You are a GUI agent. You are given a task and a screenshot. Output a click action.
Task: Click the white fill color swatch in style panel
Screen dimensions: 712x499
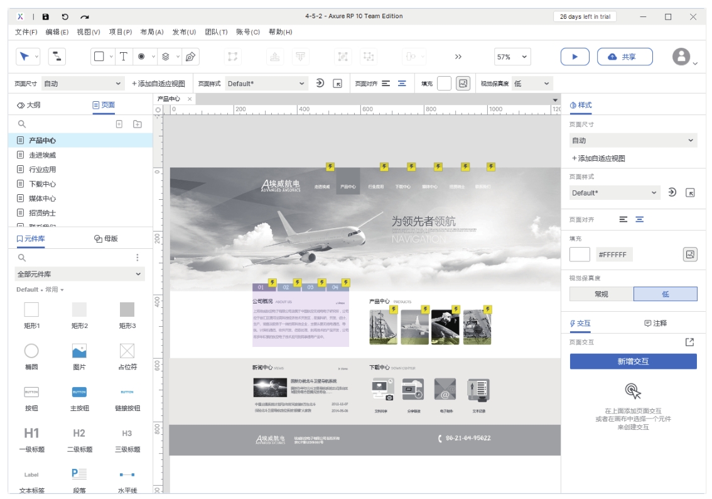[x=580, y=255]
